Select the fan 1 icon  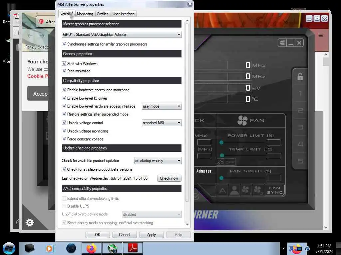(246, 190)
